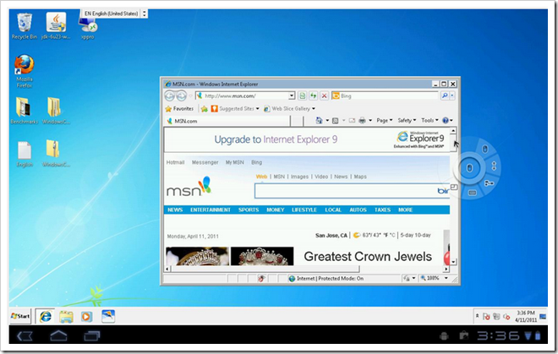558x354 pixels.
Task: Click the first crown tiara thumbnail
Action: [198, 256]
